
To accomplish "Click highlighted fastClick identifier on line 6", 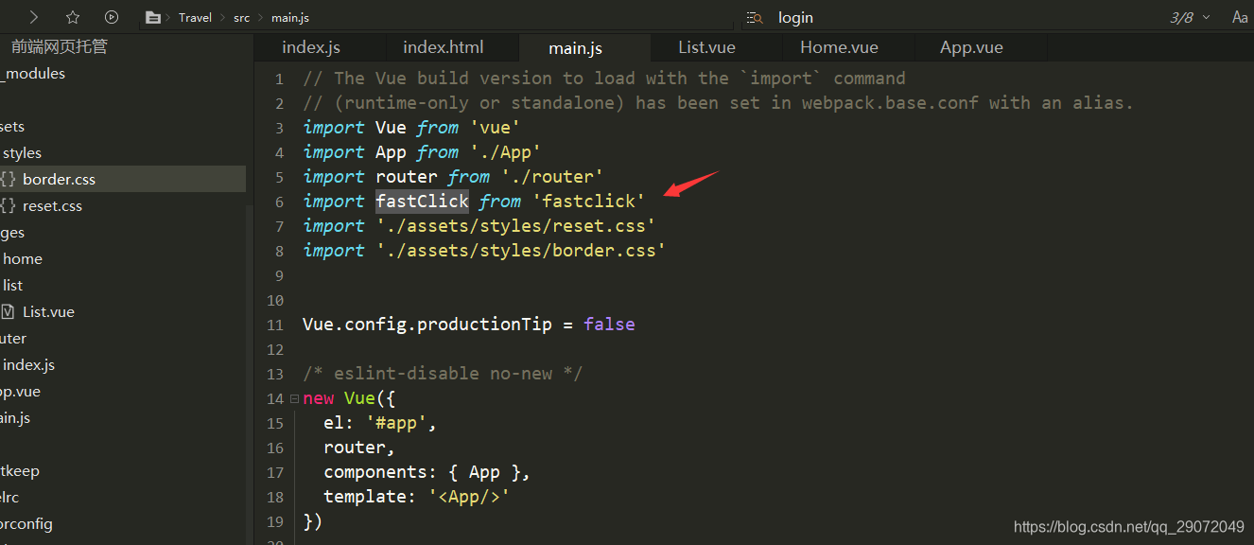I will click(422, 201).
